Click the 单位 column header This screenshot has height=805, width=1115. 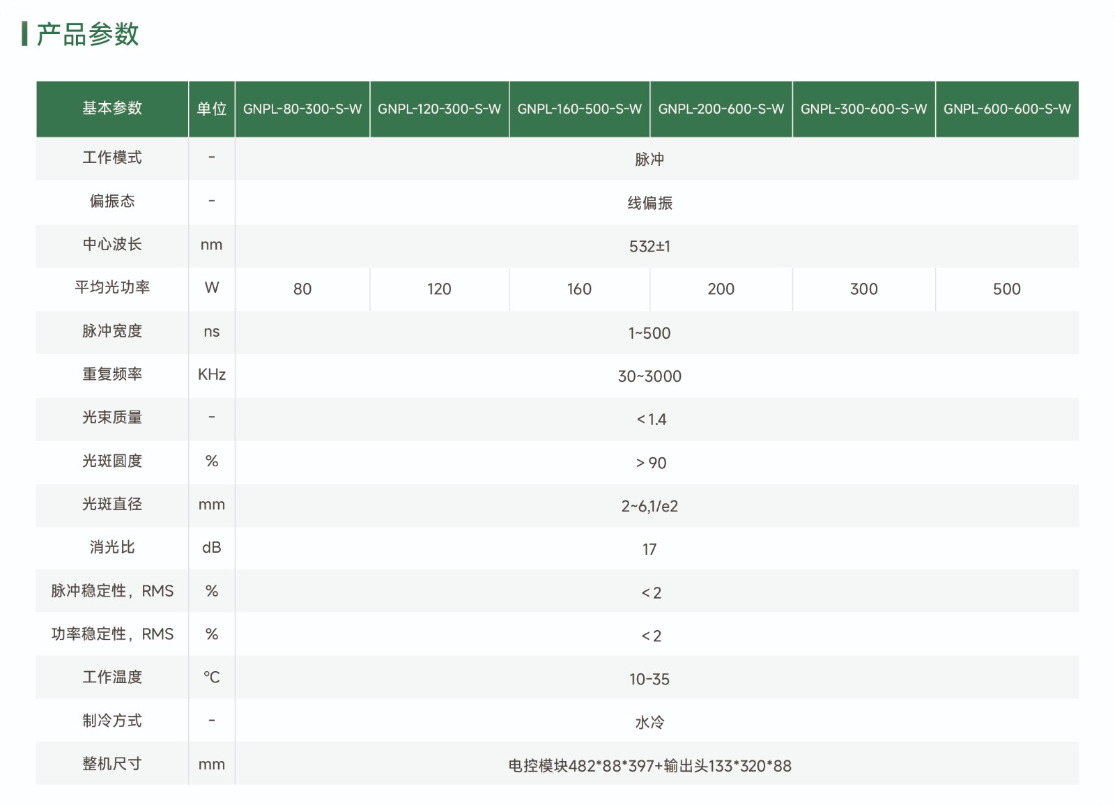point(211,109)
